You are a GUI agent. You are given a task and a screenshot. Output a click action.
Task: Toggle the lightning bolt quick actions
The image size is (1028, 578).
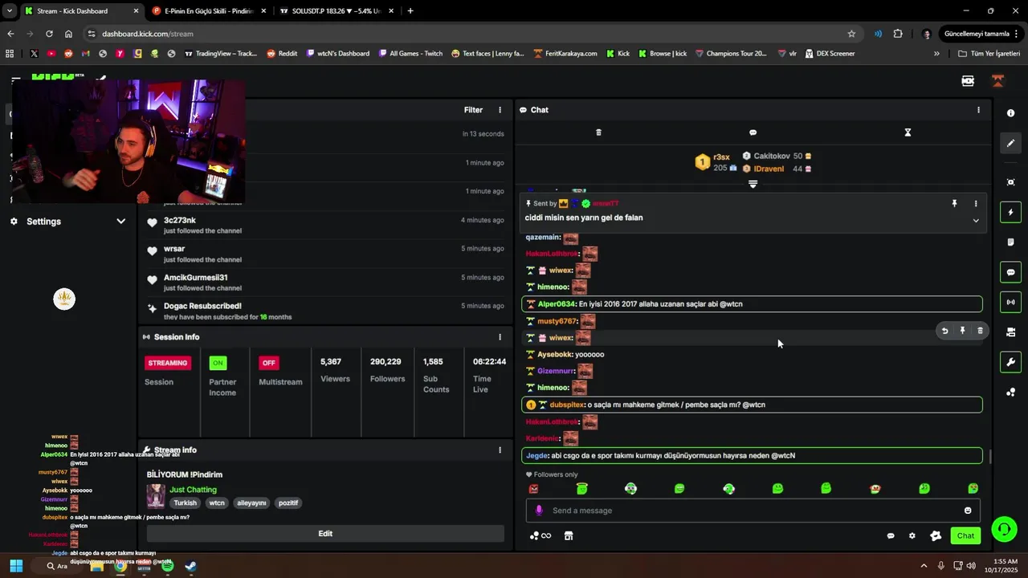(x=1010, y=213)
